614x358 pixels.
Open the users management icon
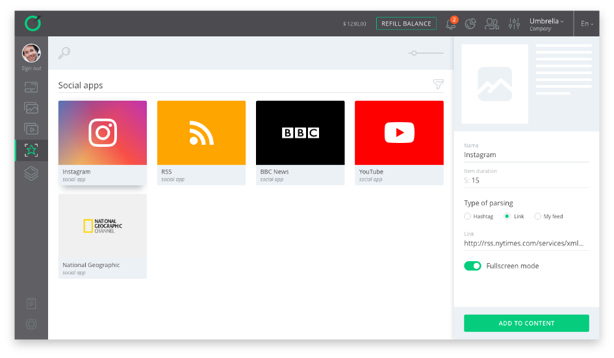(492, 24)
